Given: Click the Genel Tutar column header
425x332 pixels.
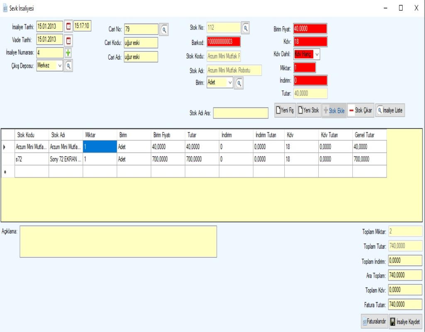Looking at the screenshot, I should (369, 135).
